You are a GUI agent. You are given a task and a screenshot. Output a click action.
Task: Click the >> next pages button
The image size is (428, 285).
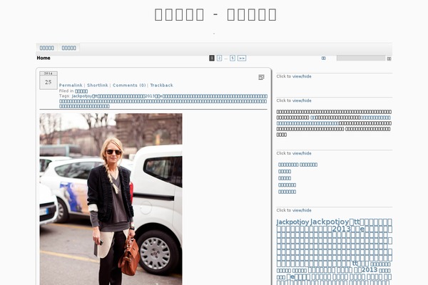pos(242,58)
